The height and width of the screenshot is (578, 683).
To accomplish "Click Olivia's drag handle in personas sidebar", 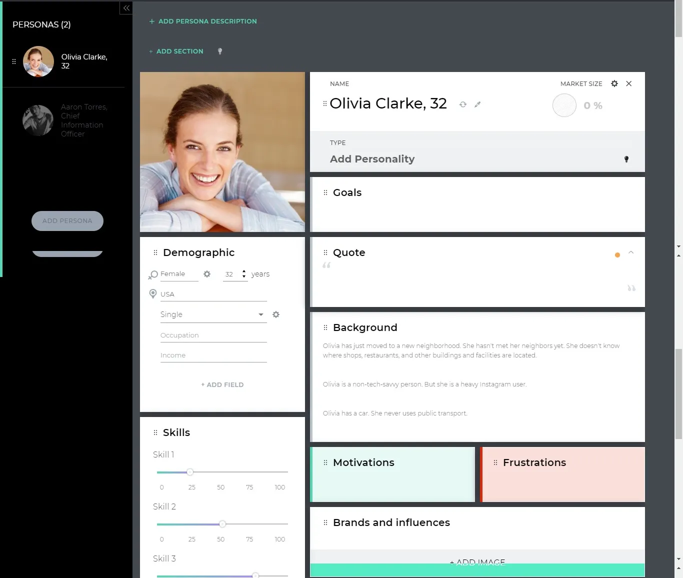I will 14,61.
